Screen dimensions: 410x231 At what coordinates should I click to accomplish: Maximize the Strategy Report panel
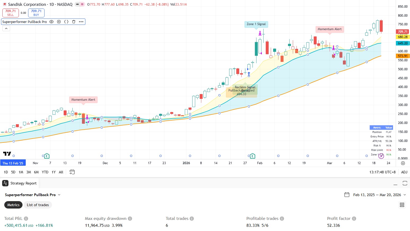pyautogui.click(x=405, y=183)
